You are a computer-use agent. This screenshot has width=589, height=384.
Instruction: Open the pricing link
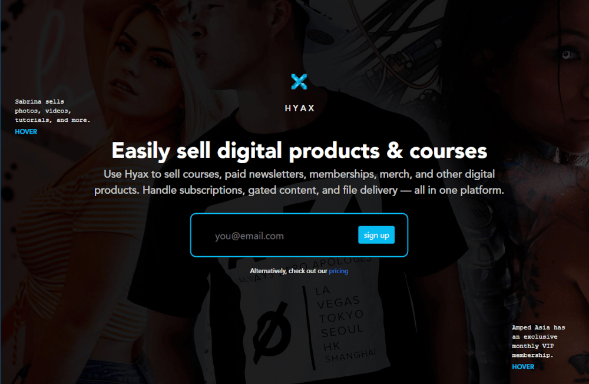(x=339, y=271)
